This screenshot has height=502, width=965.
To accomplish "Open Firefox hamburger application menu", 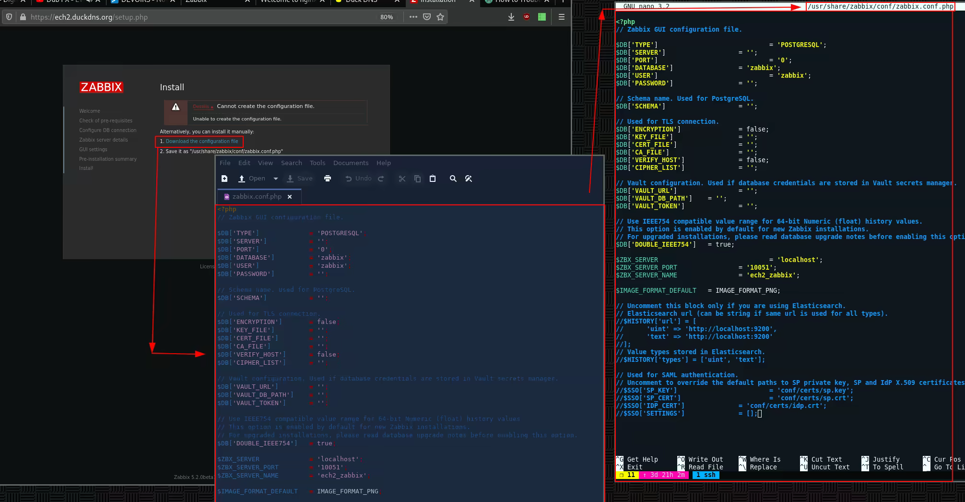I will 562,17.
